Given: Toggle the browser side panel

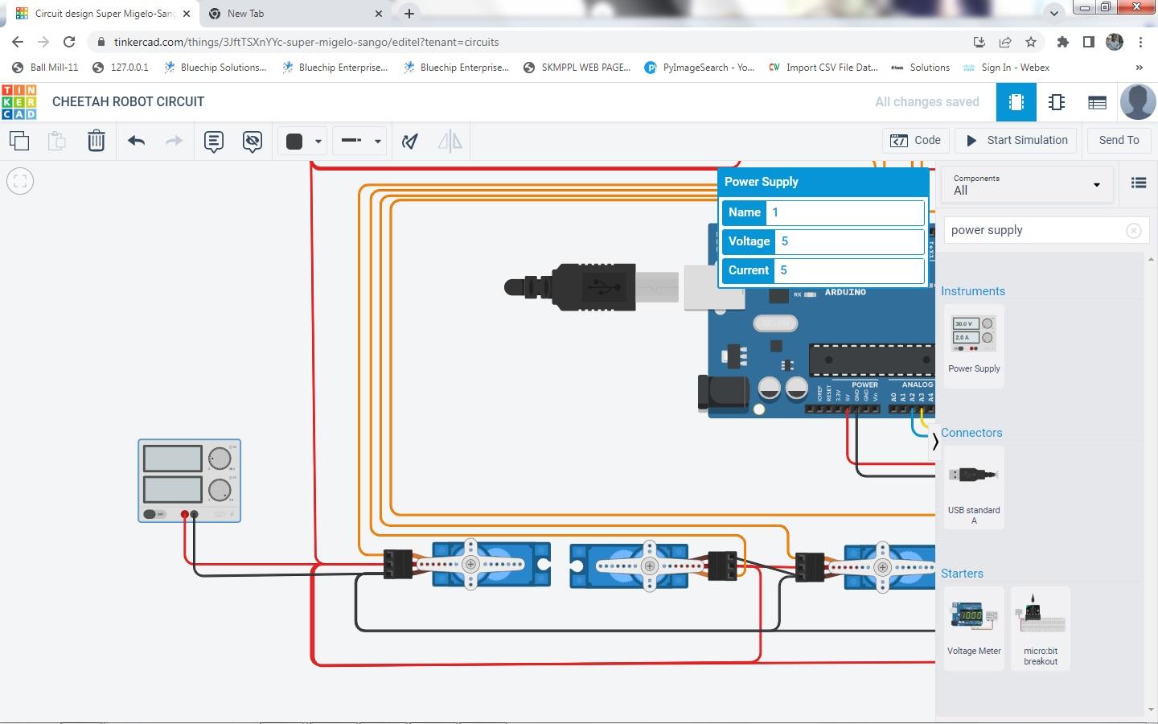Looking at the screenshot, I should [1089, 42].
